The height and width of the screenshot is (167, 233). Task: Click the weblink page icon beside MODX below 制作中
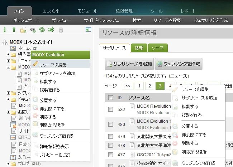(13, 125)
